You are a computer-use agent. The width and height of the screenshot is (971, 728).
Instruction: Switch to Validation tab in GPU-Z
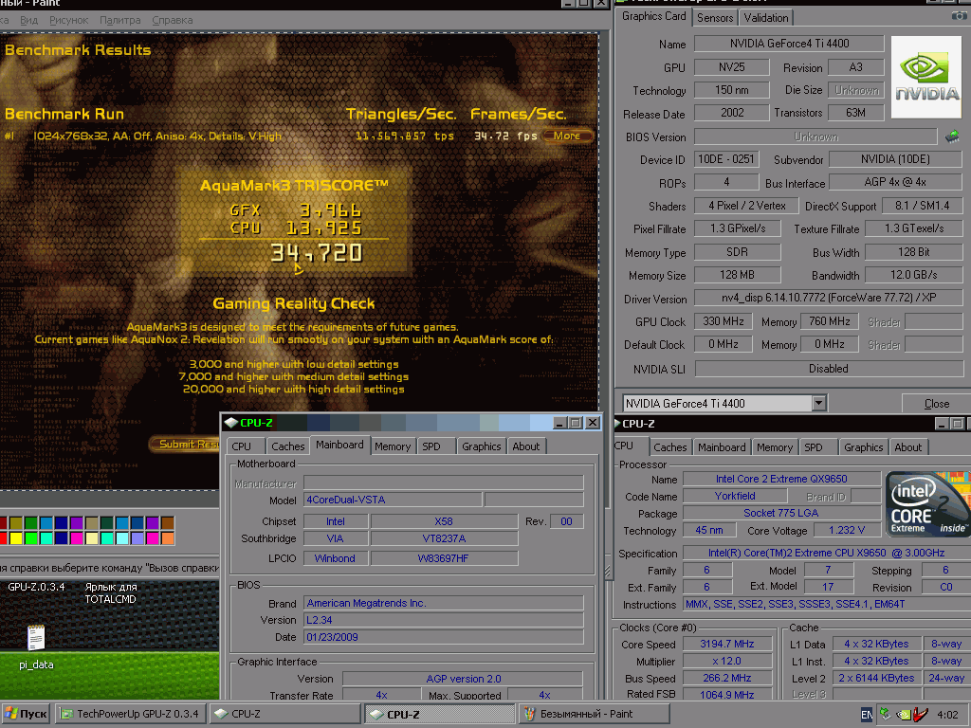(766, 18)
